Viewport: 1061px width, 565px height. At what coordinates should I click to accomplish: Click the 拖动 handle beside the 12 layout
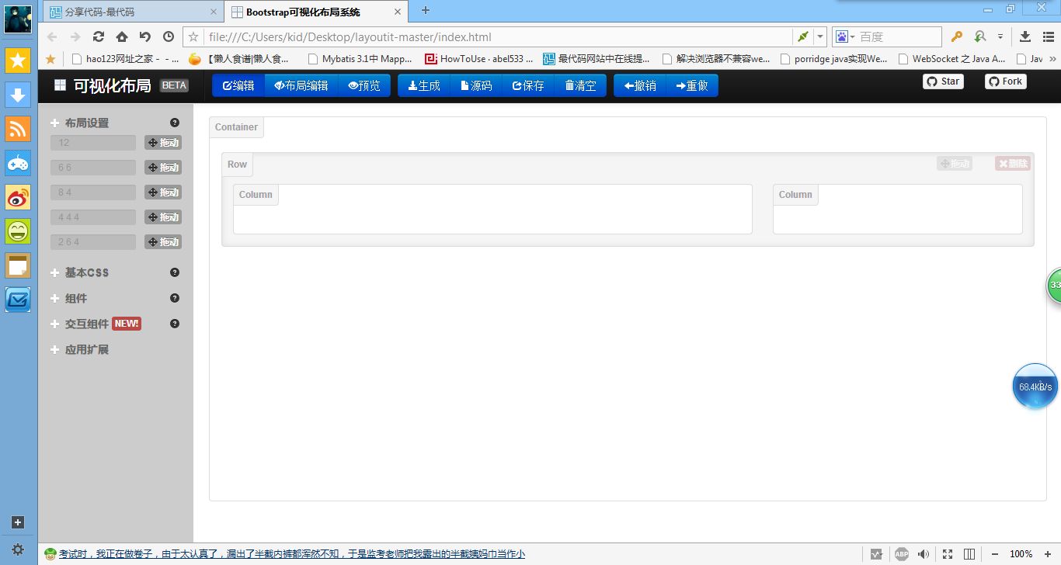[163, 143]
